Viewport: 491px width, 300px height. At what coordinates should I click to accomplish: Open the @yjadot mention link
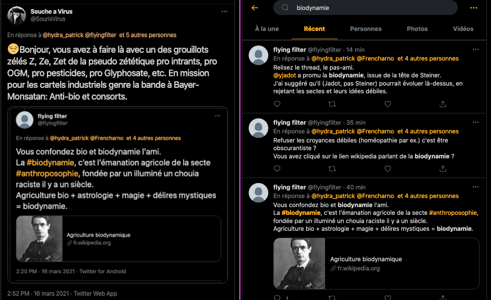pos(285,75)
